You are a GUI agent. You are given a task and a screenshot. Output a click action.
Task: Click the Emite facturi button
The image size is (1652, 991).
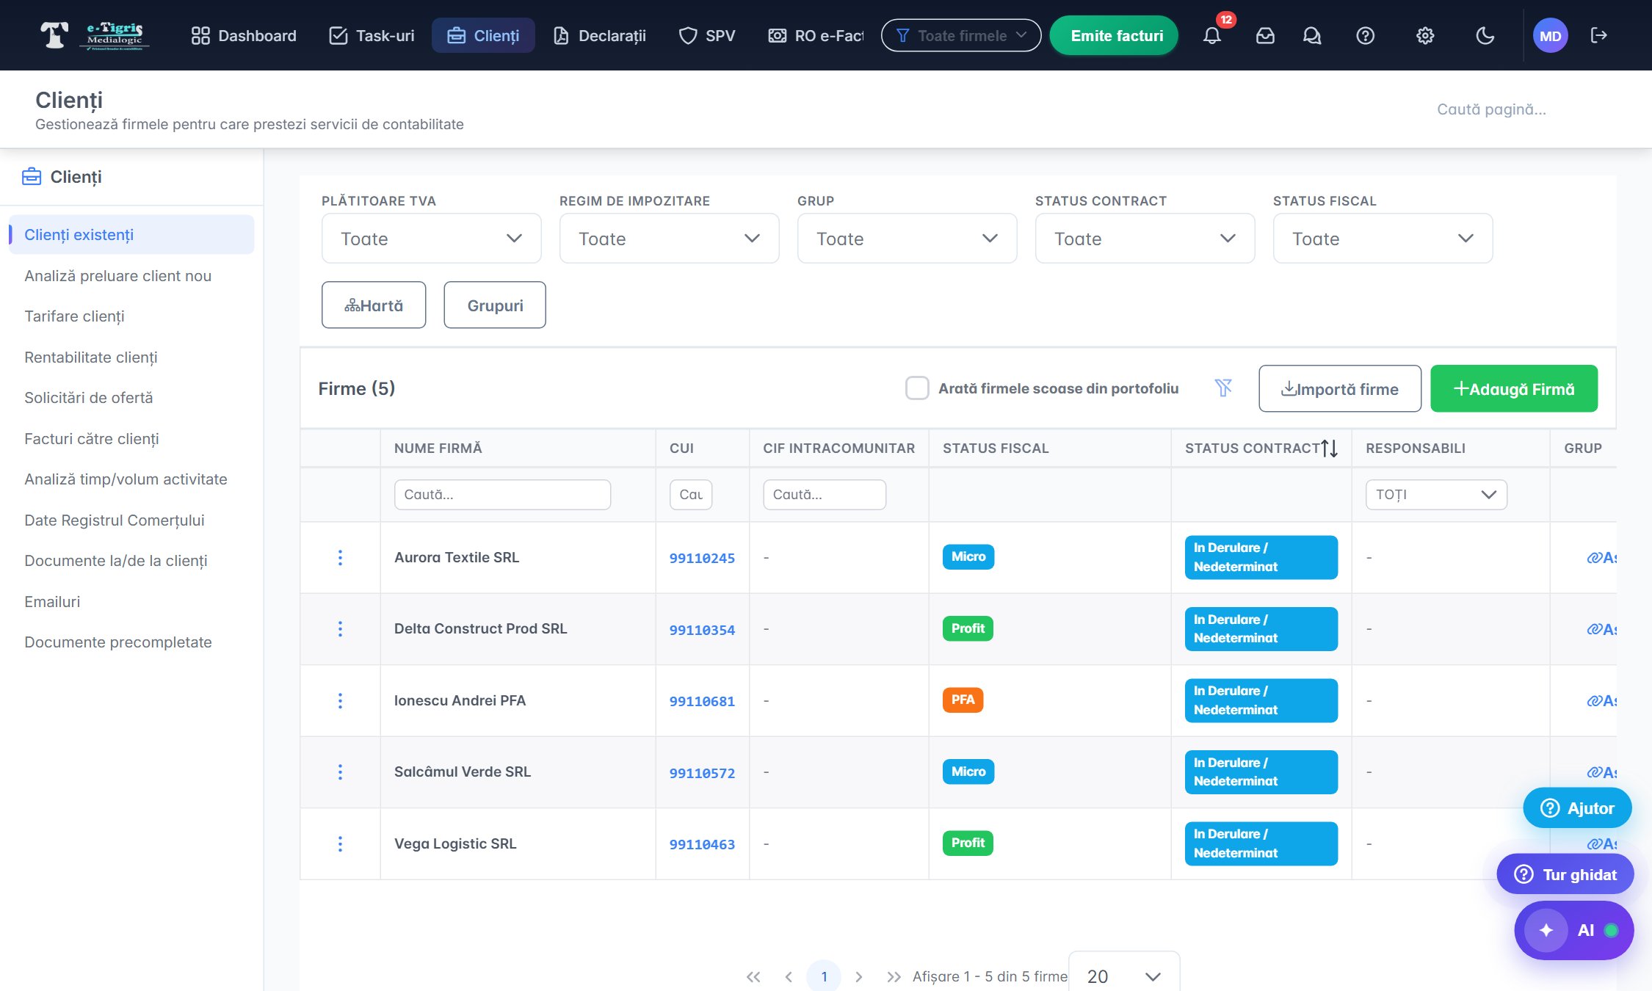pos(1115,35)
